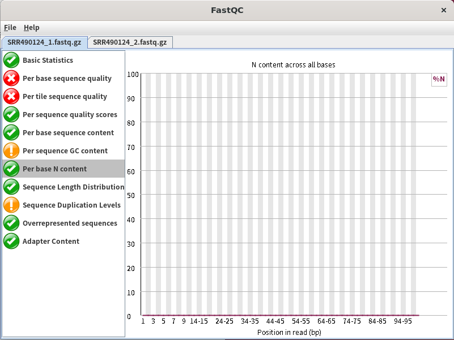Click the 'Position in read (bp)' axis label
The height and width of the screenshot is (340, 454).
289,333
